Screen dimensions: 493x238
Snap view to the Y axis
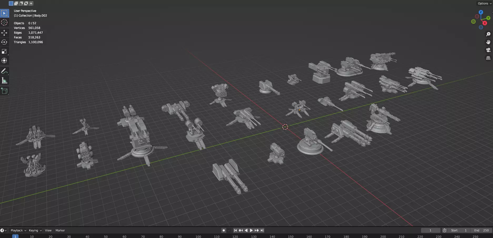click(x=488, y=18)
